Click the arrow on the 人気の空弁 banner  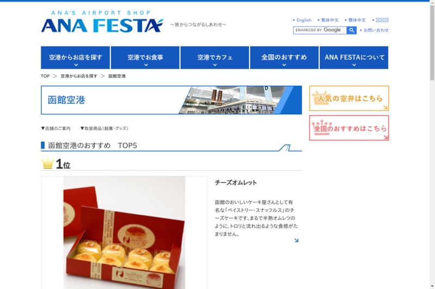[x=386, y=107]
